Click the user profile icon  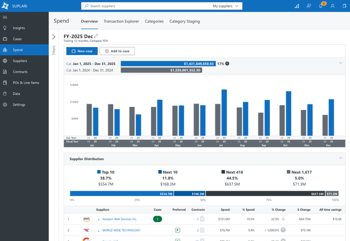(x=332, y=6)
